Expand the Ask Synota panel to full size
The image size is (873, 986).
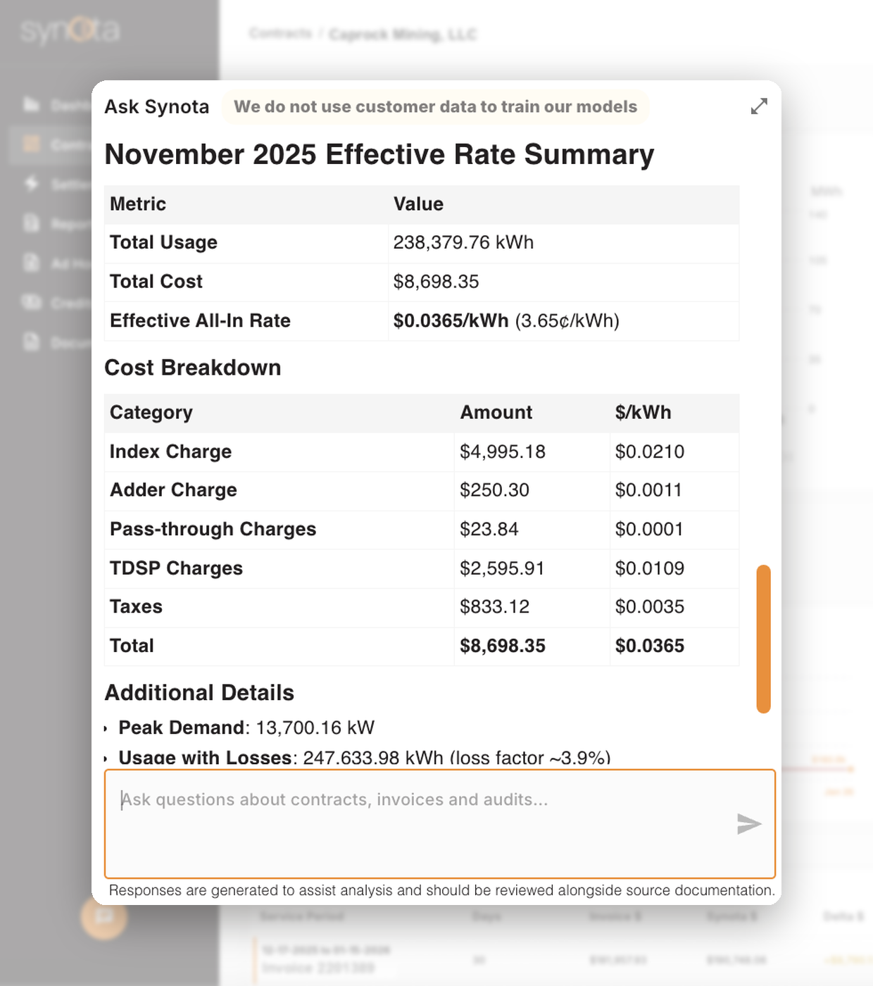(x=759, y=106)
